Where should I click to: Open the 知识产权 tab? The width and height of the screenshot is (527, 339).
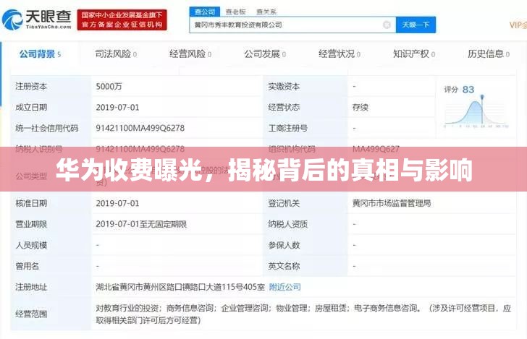414,53
